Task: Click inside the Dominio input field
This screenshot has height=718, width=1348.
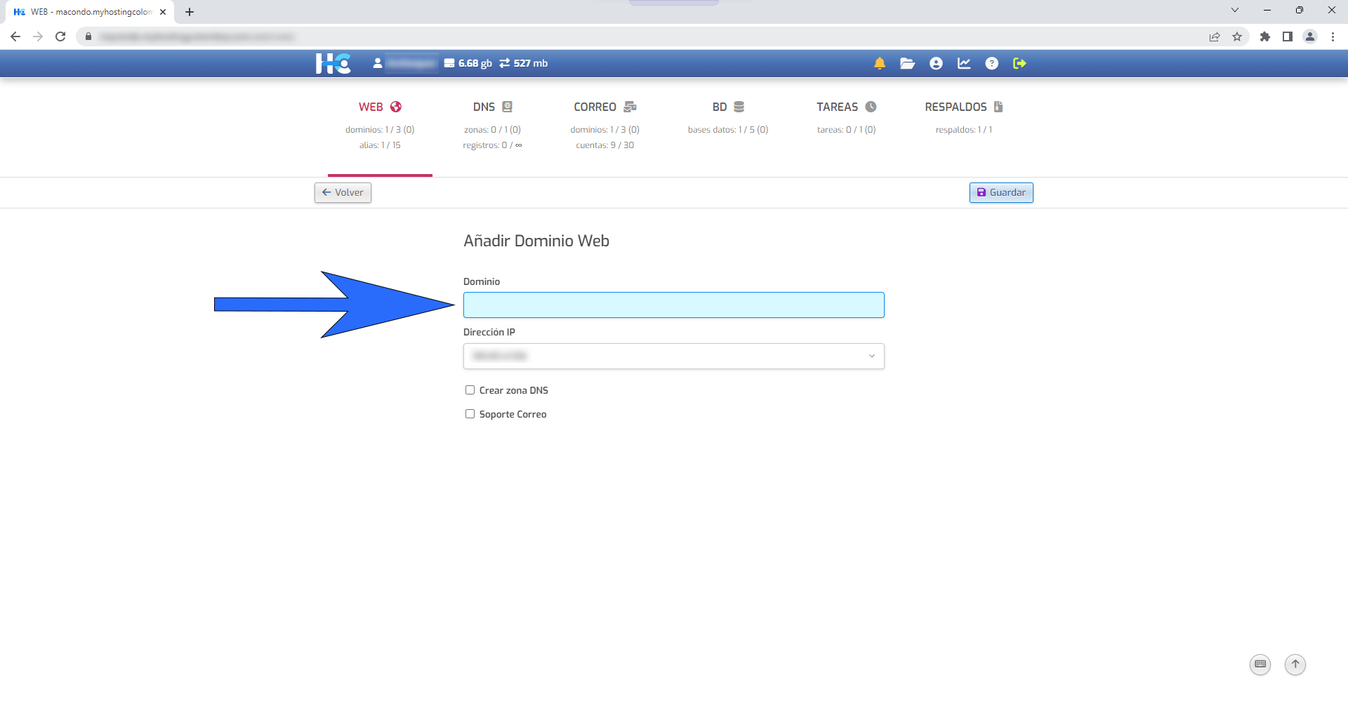Action: pyautogui.click(x=673, y=305)
